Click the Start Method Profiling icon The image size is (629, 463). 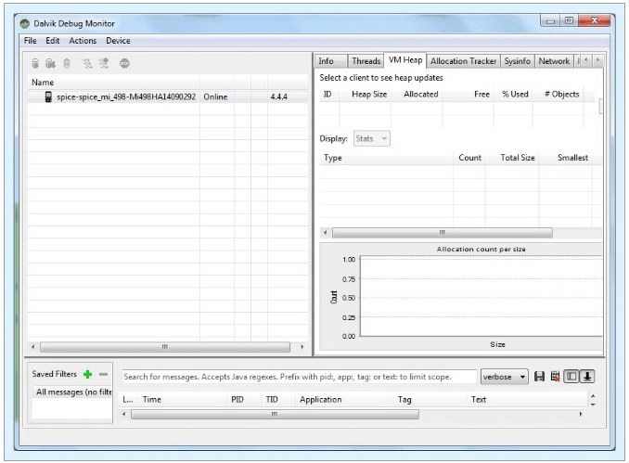104,63
